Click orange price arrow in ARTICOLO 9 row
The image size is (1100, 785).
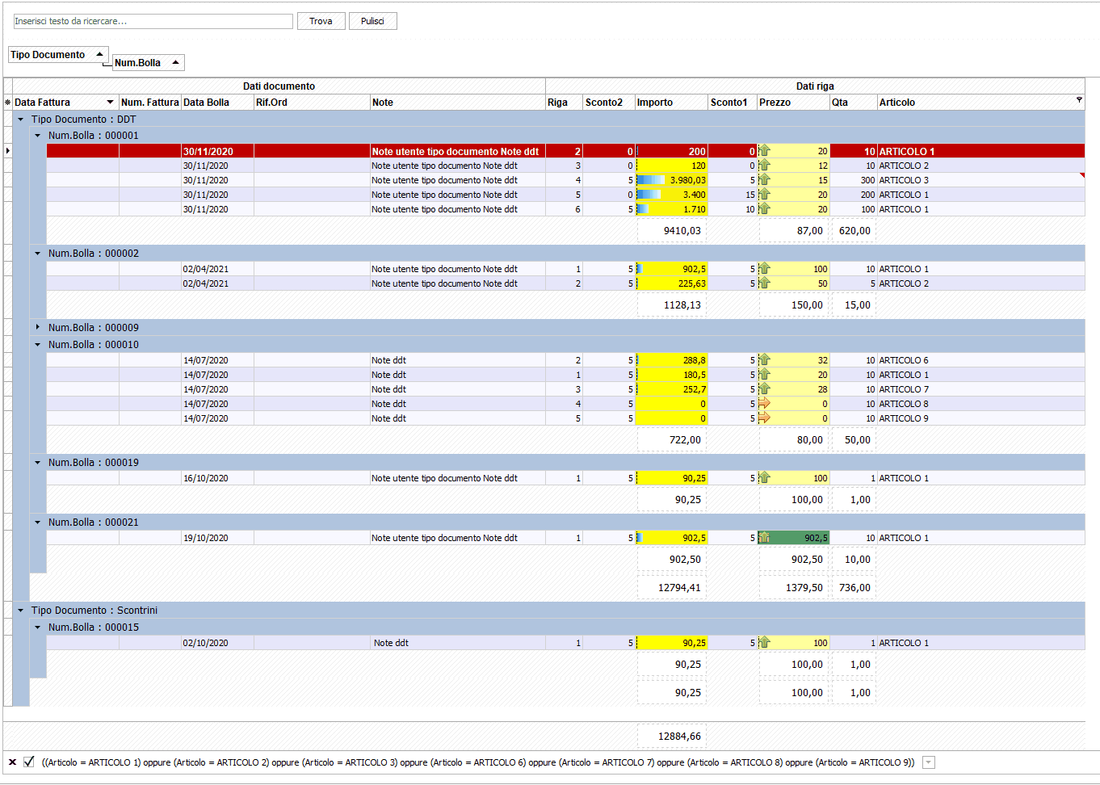coord(765,418)
